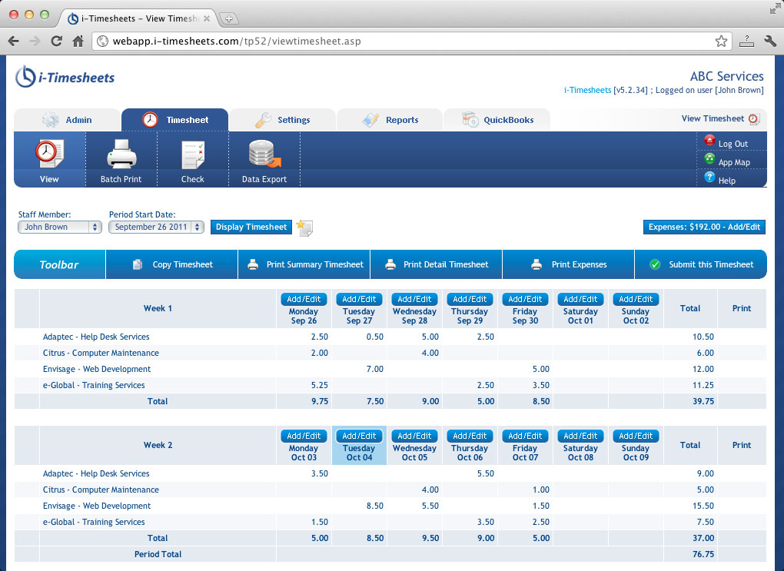Click Week 1 total 39.75
784x571 pixels.
(703, 401)
